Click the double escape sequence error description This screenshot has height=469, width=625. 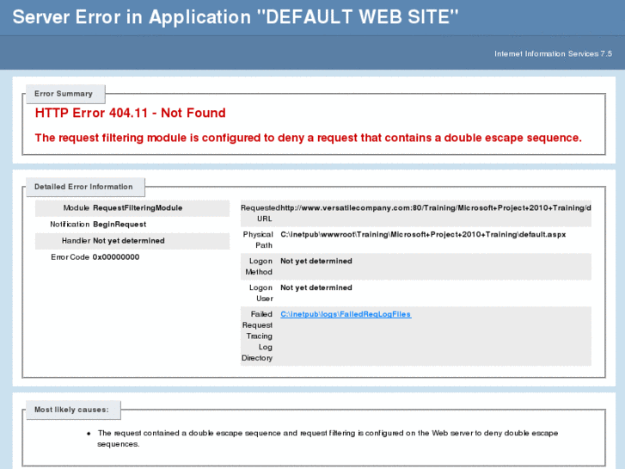pyautogui.click(x=308, y=138)
